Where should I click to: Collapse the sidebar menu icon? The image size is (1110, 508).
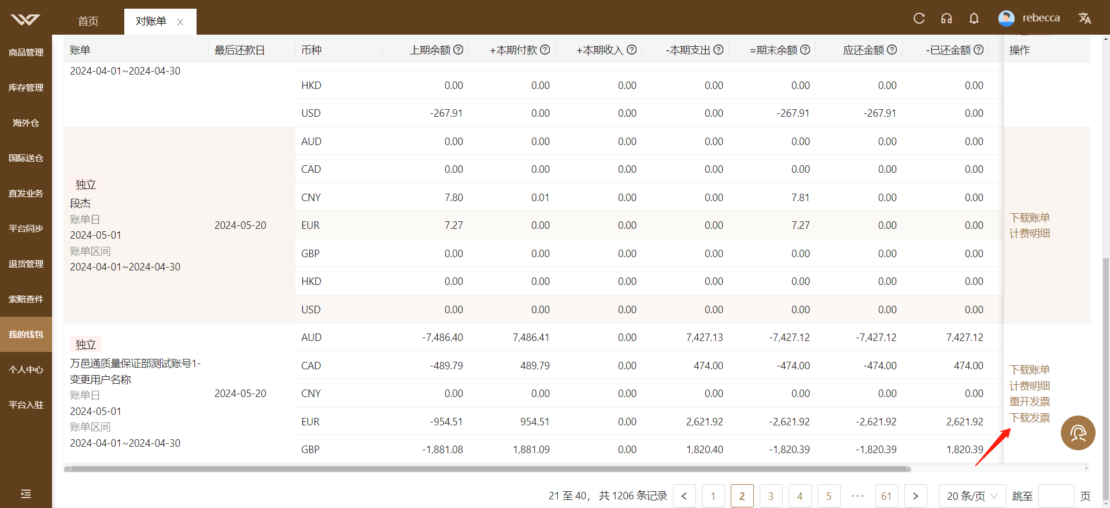(x=26, y=494)
